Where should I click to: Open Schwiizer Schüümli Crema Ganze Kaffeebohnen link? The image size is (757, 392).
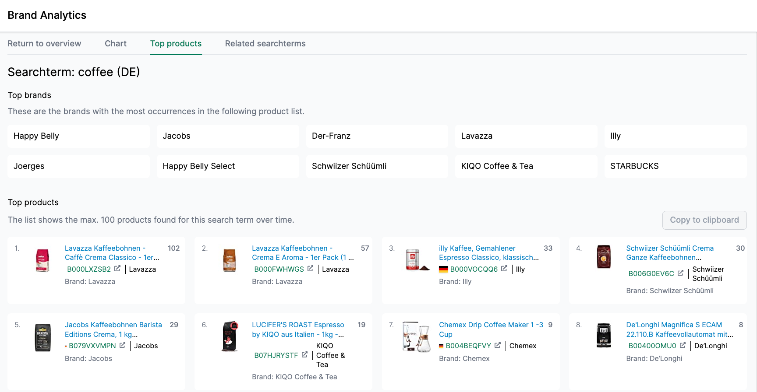pos(670,253)
